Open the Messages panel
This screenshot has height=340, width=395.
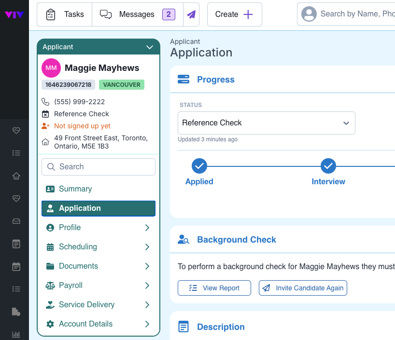[138, 14]
